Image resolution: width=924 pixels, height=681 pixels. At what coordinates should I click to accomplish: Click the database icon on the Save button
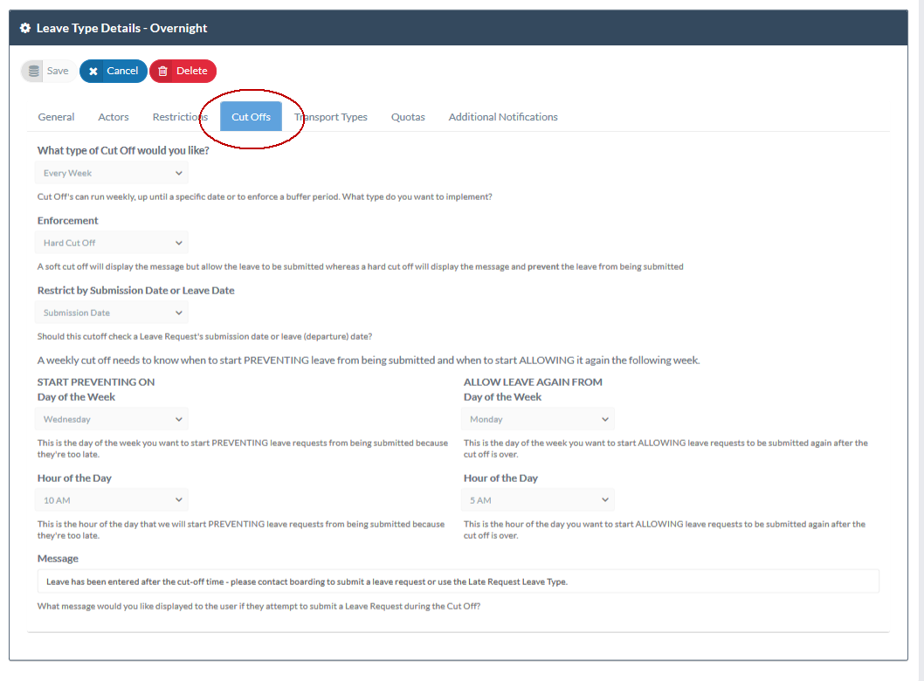(x=33, y=70)
